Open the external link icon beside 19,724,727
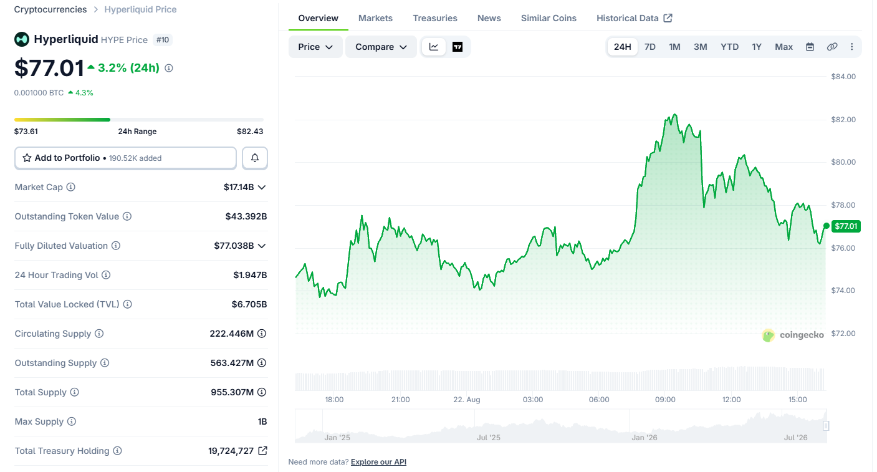The width and height of the screenshot is (877, 472). click(x=262, y=451)
